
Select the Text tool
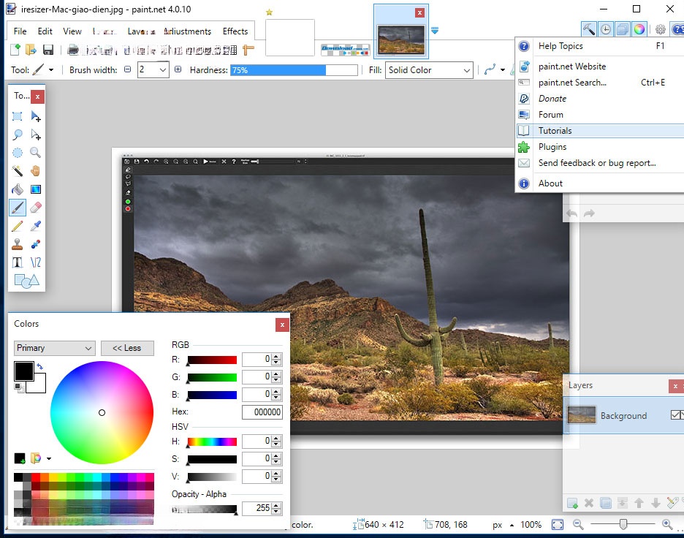[x=18, y=262]
